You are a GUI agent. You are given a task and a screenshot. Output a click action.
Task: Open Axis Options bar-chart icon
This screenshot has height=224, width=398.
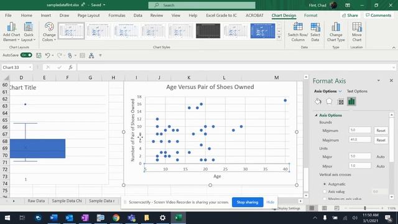click(x=351, y=101)
